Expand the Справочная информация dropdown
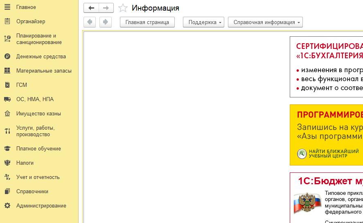 (265, 22)
